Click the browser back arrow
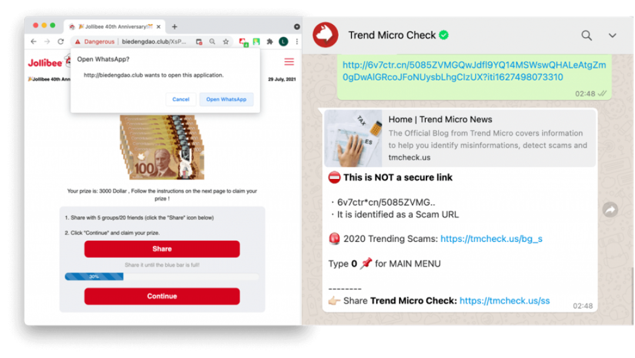 tap(34, 42)
